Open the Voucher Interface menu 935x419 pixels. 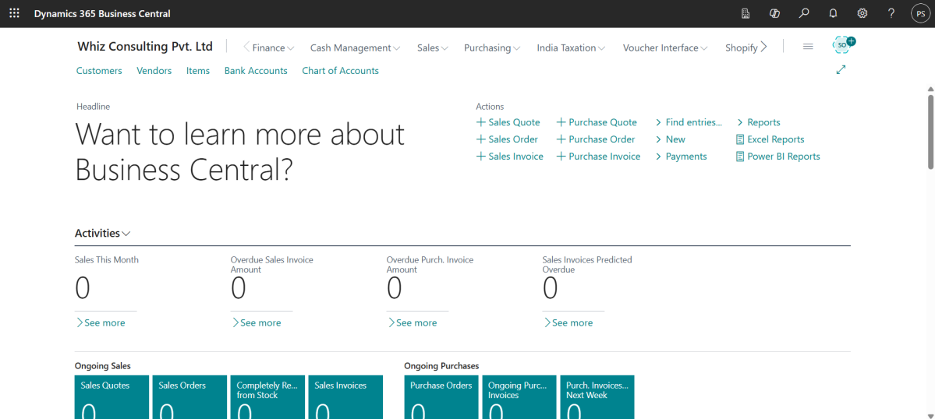click(665, 48)
